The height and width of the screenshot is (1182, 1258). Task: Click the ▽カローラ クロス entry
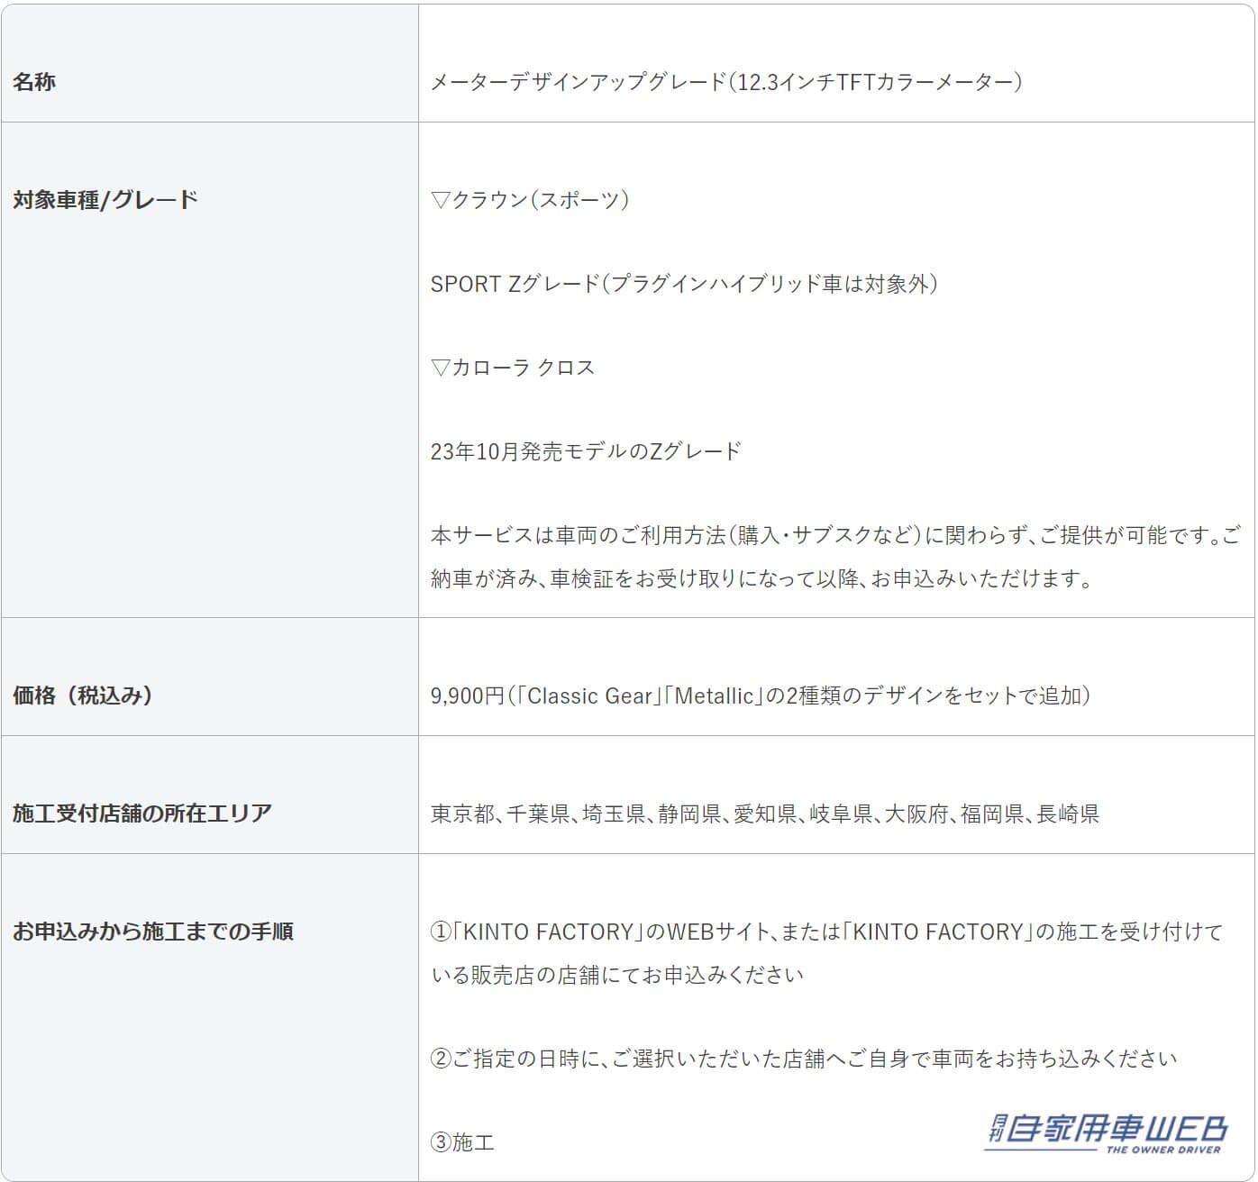(x=513, y=368)
